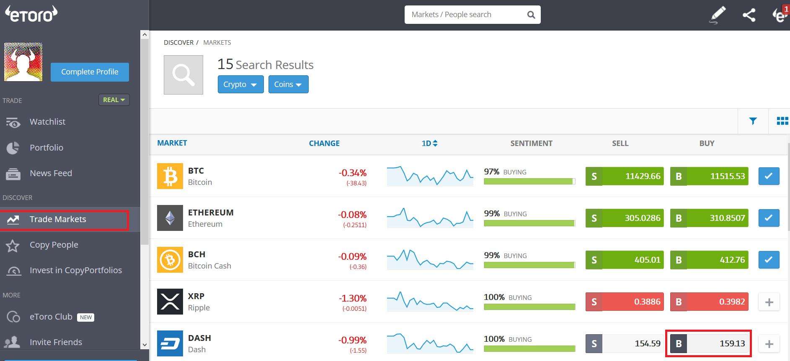The height and width of the screenshot is (361, 790).
Task: Click the search magnifier icon in search box
Action: pos(531,15)
